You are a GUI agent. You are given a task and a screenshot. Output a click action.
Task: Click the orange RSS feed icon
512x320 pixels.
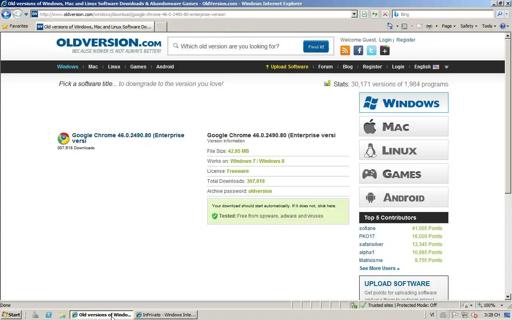point(345,50)
